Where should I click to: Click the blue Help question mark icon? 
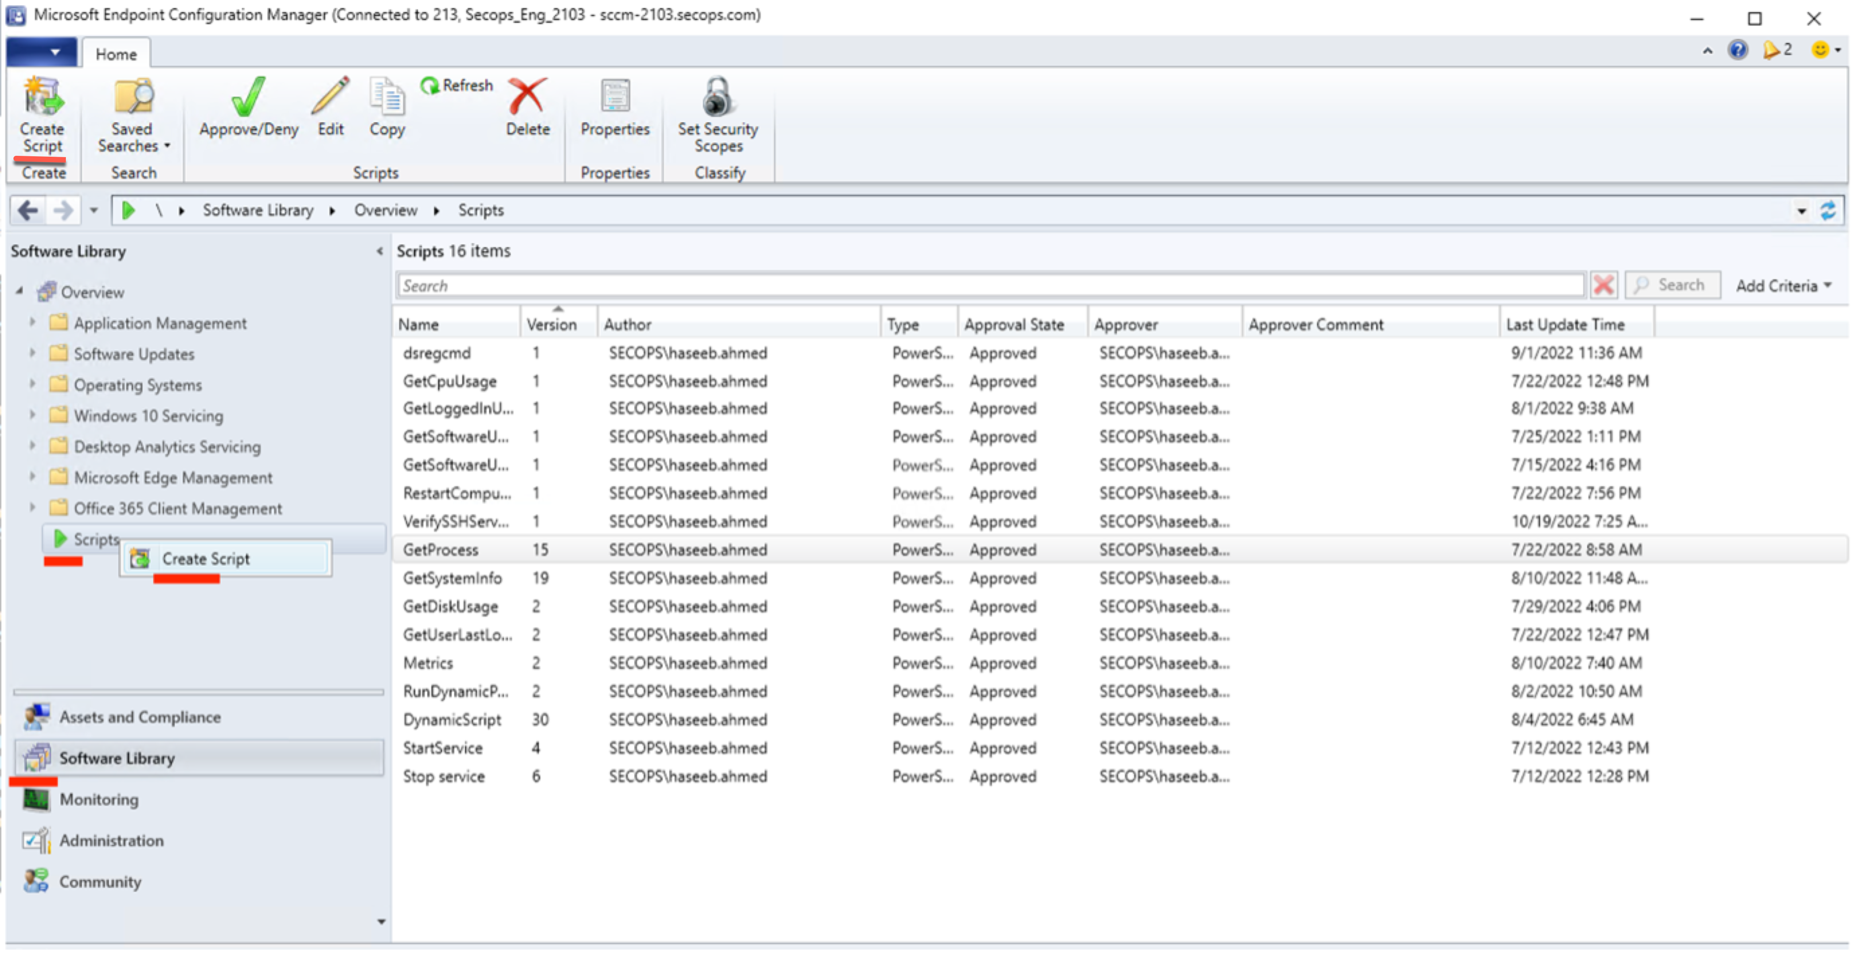coord(1737,50)
